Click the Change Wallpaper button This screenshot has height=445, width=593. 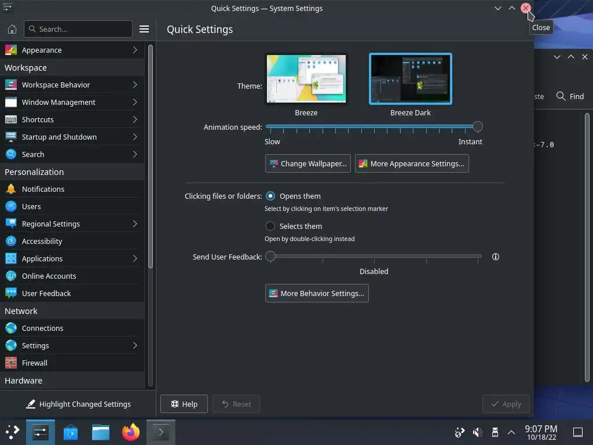pos(308,163)
